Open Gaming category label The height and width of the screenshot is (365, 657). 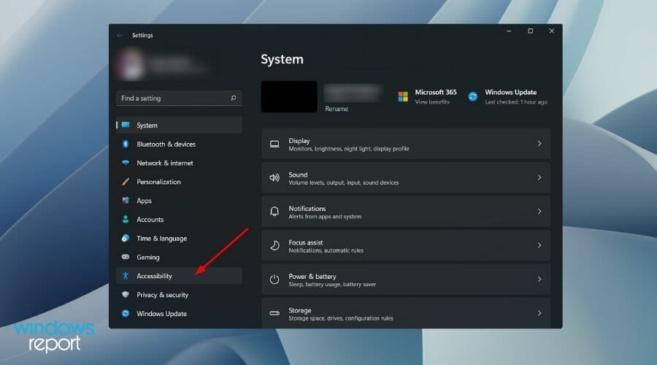tap(148, 257)
